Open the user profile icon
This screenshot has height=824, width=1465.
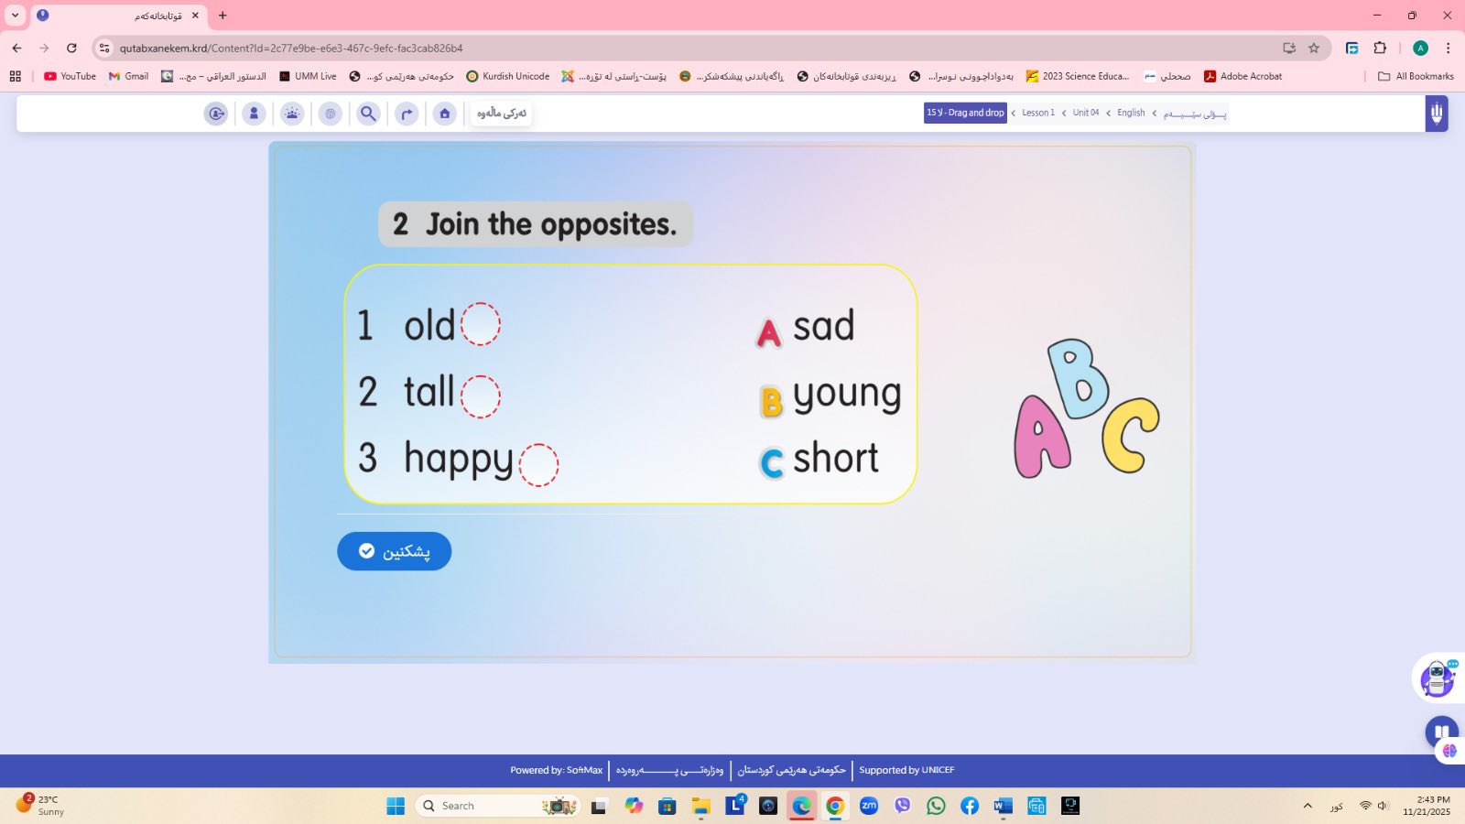[x=254, y=114]
